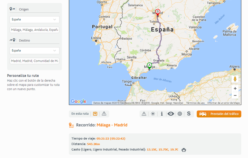Open the Destino country dropdown
This screenshot has width=248, height=158.
34,51
